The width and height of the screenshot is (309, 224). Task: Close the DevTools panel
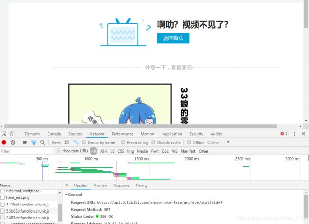pos(303,134)
